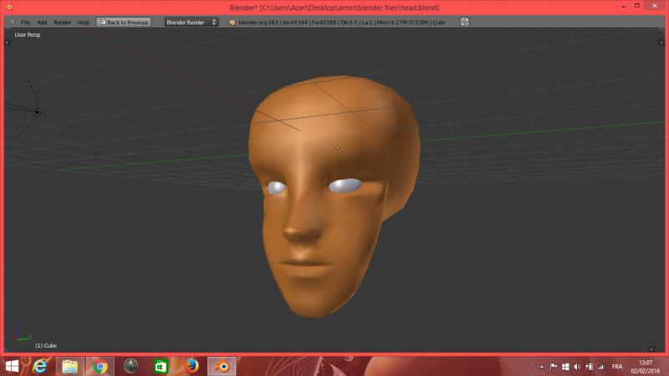Click the 3D head model's left eye
669x376 pixels.
point(276,190)
